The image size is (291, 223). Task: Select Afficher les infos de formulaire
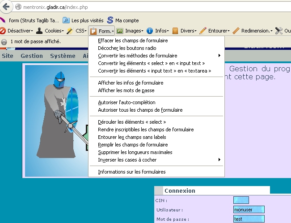tap(156, 83)
